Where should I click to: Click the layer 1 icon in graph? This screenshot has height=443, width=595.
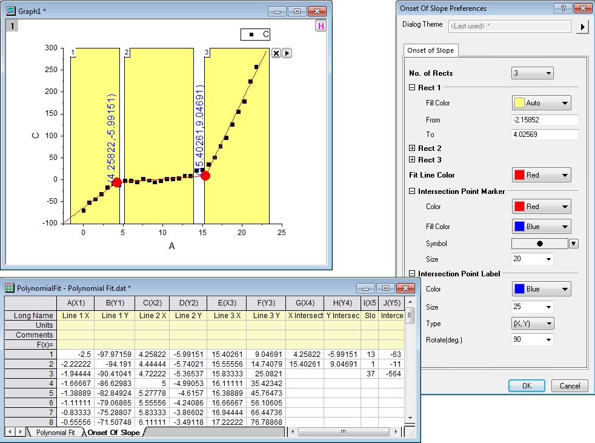point(12,25)
